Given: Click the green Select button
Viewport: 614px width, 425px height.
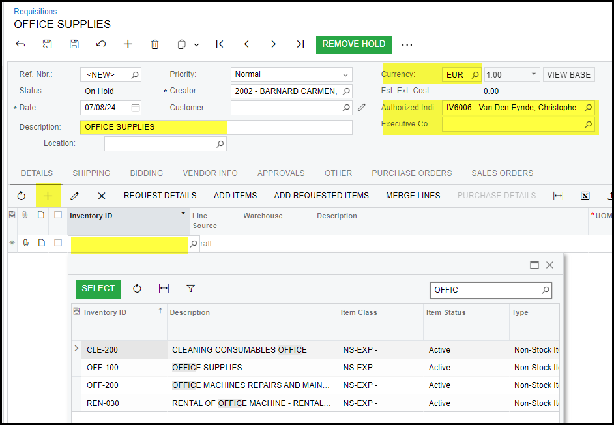Looking at the screenshot, I should tap(98, 289).
